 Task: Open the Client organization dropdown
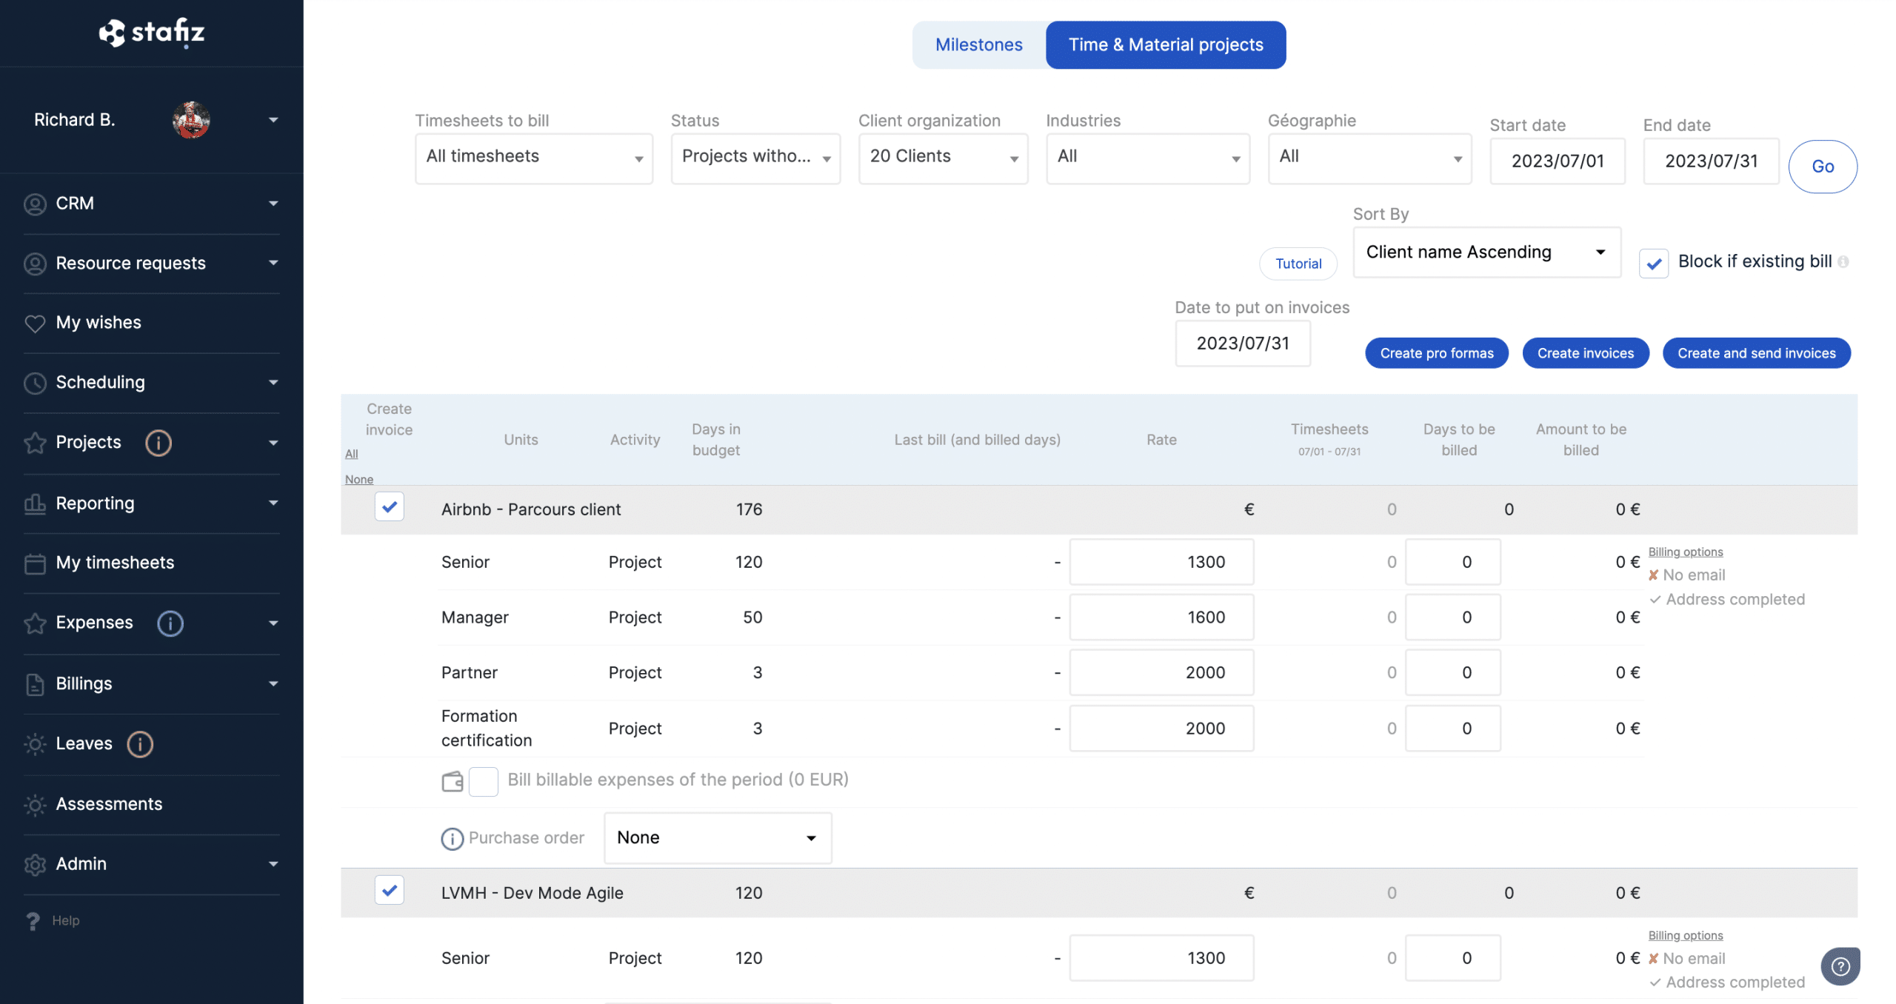click(x=942, y=158)
